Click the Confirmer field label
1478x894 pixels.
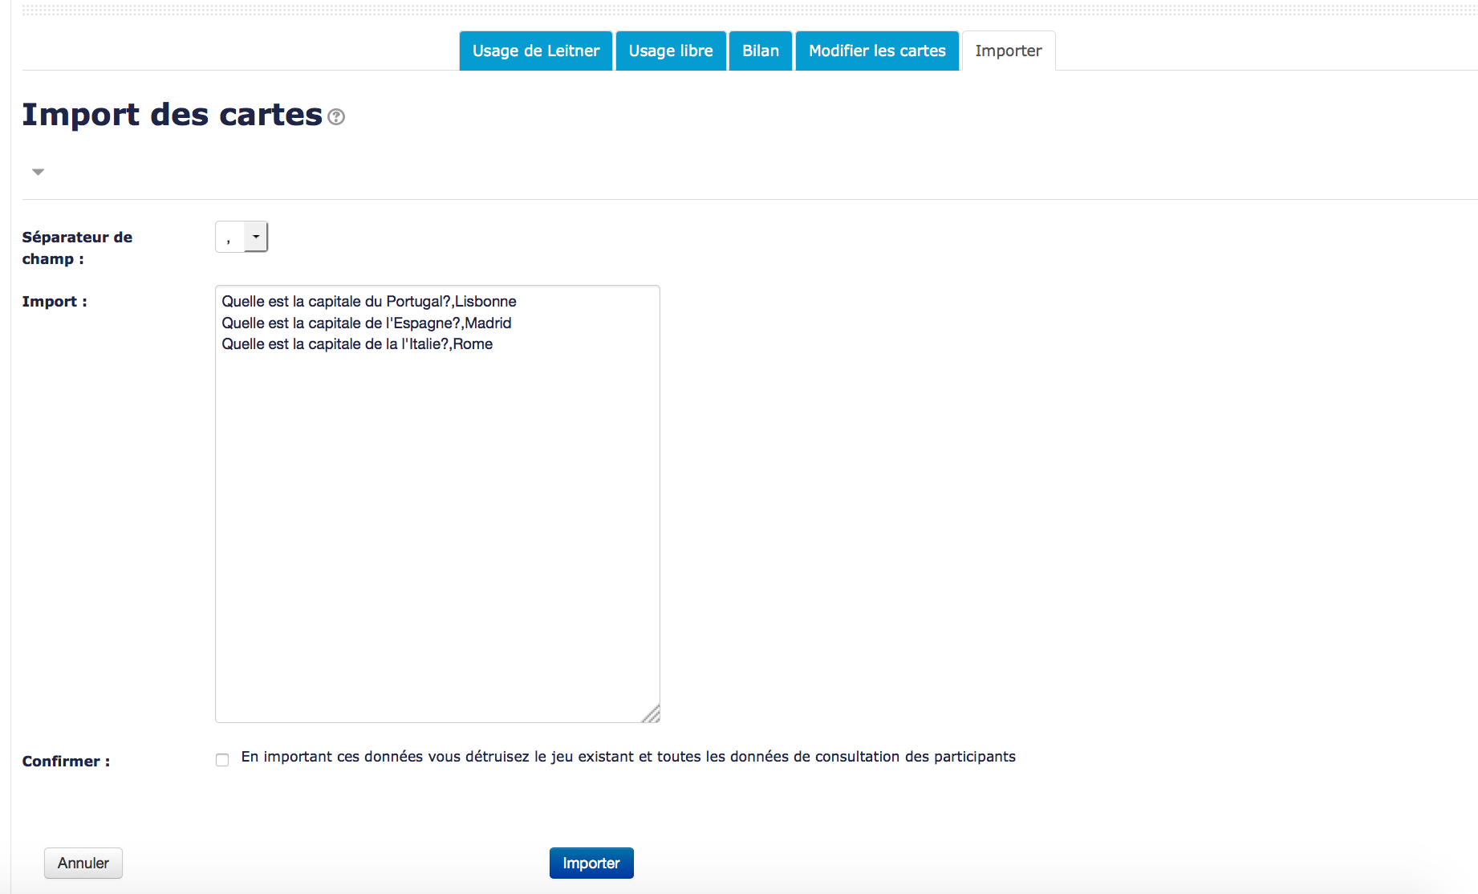[66, 762]
